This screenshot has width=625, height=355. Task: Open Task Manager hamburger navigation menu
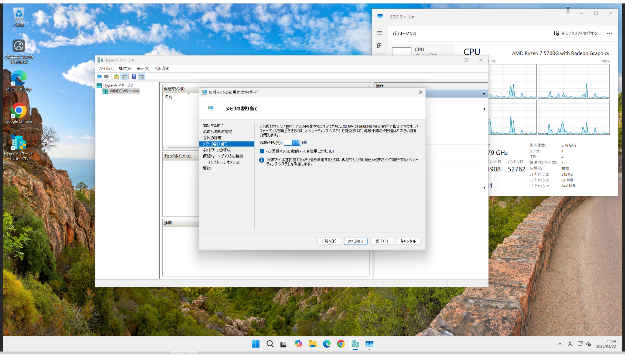379,33
